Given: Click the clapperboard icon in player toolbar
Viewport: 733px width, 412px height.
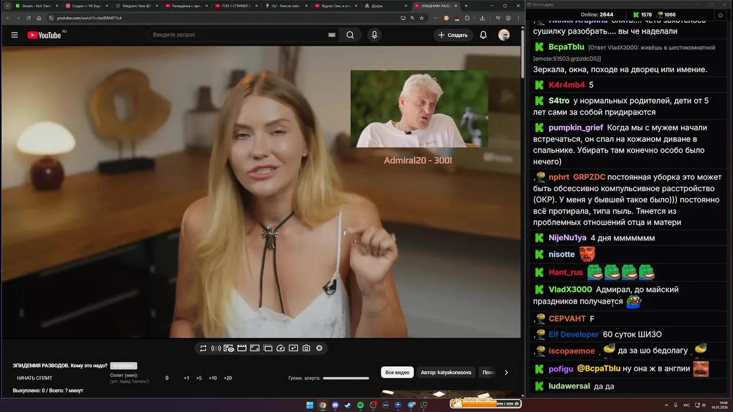Looking at the screenshot, I should [x=242, y=348].
